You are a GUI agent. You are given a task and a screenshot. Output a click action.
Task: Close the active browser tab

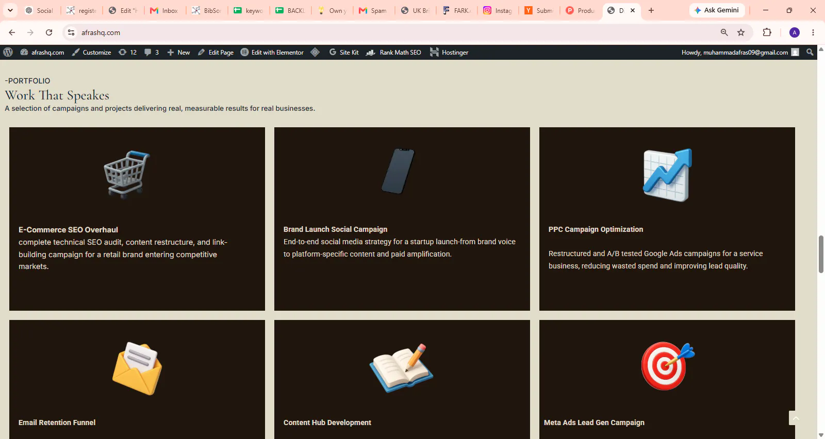coord(633,10)
